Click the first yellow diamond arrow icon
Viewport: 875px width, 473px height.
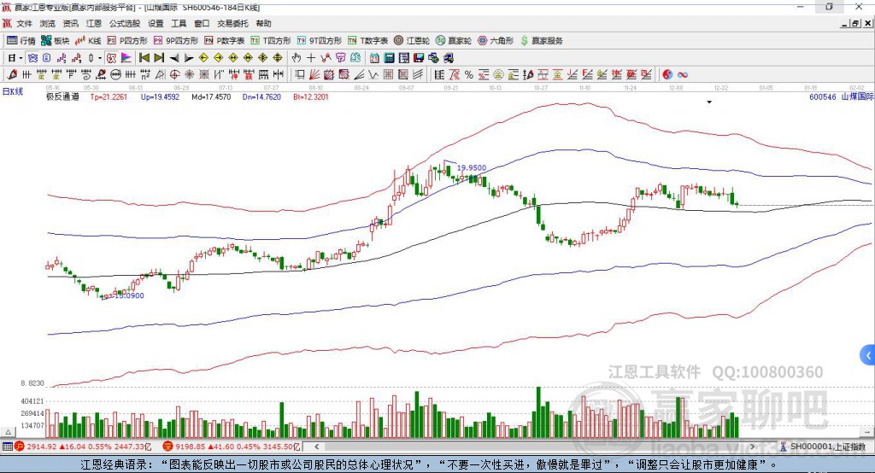pos(203,58)
